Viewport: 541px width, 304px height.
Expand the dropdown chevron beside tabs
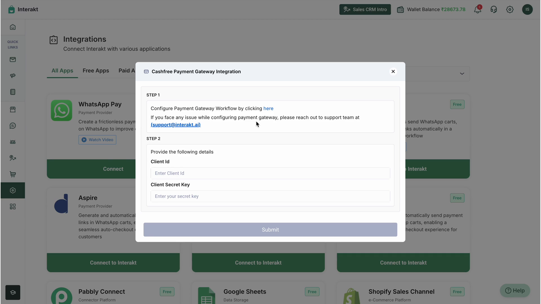click(462, 74)
